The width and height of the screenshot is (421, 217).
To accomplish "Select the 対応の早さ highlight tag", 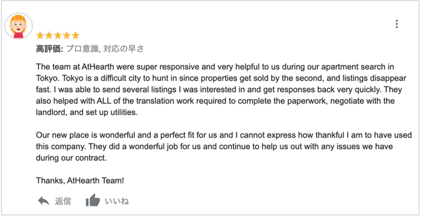I will (123, 49).
